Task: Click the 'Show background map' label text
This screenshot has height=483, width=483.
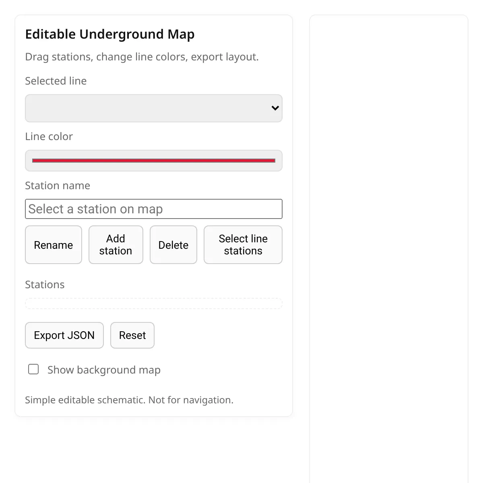Action: pyautogui.click(x=104, y=370)
